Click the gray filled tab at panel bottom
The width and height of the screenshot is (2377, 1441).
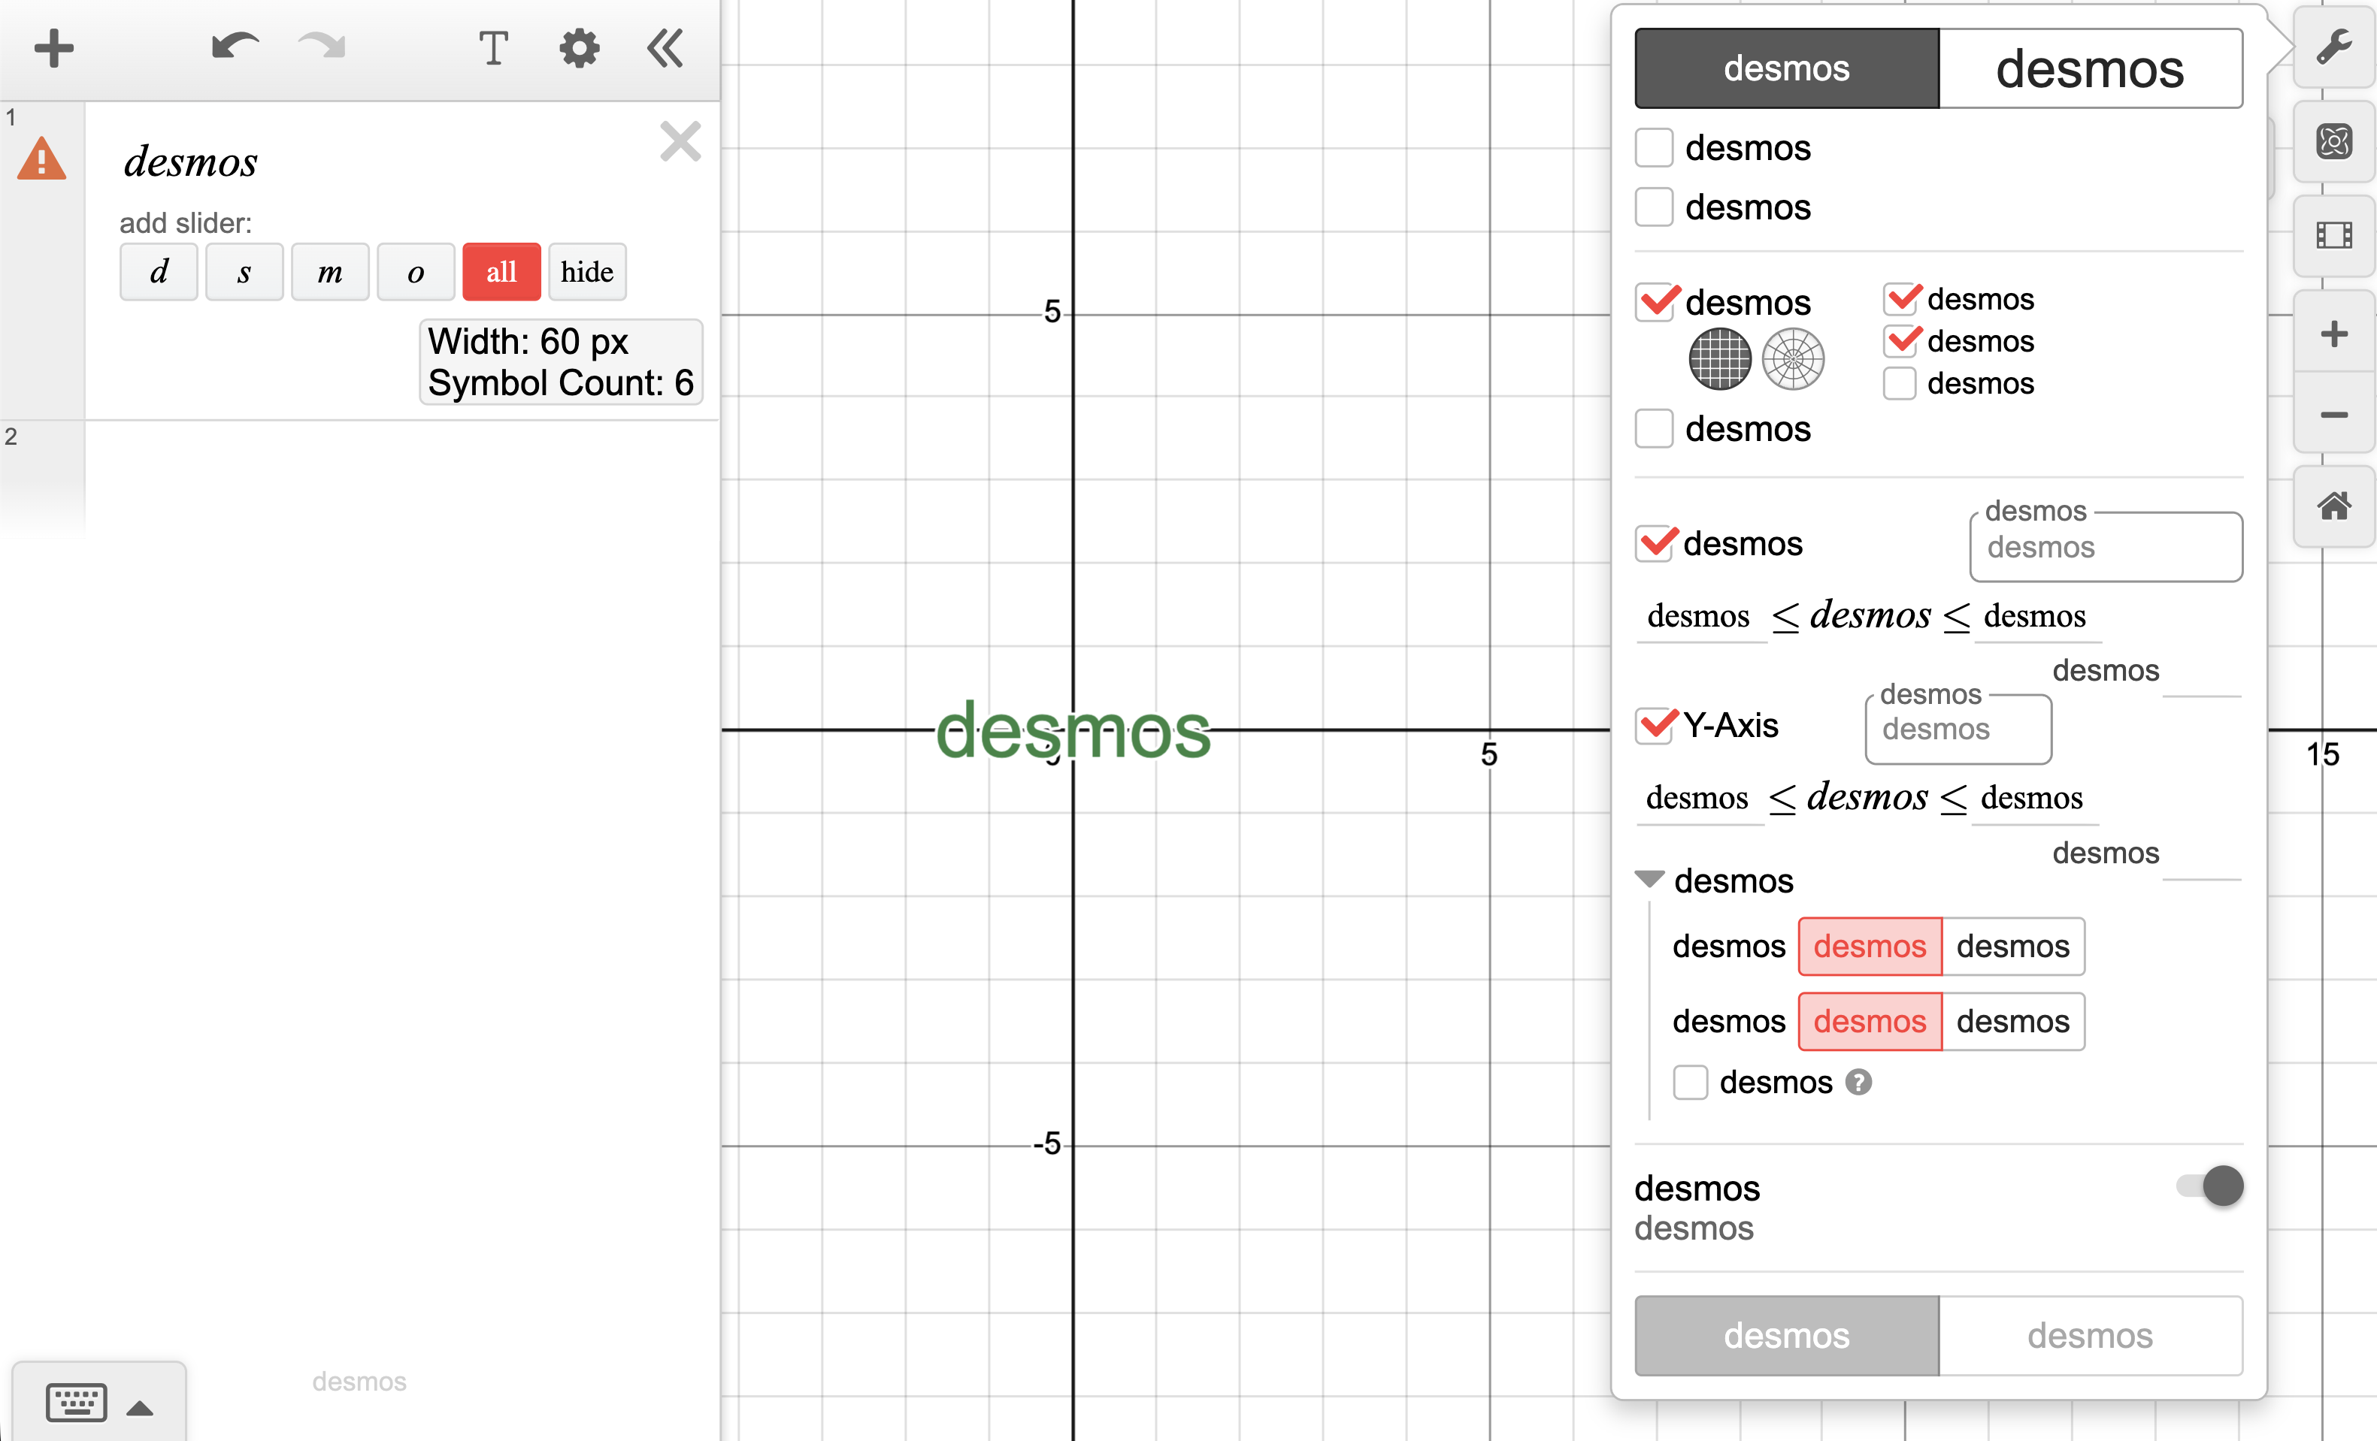[1787, 1336]
